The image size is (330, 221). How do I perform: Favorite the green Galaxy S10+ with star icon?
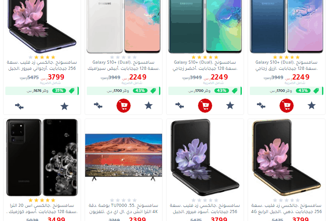pos(230,106)
